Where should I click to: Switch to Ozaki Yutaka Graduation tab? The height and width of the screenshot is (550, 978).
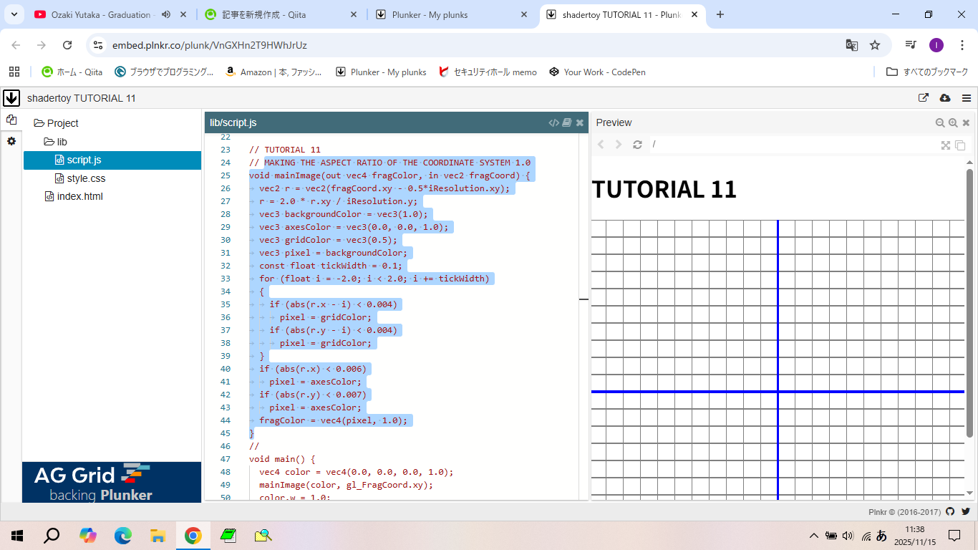tap(102, 14)
